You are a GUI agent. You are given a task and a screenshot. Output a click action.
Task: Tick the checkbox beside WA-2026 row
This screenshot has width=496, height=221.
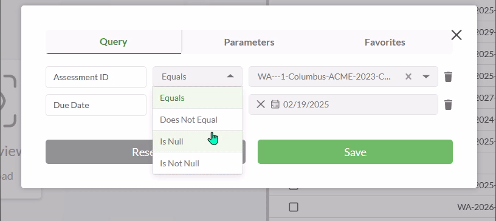[294, 207]
